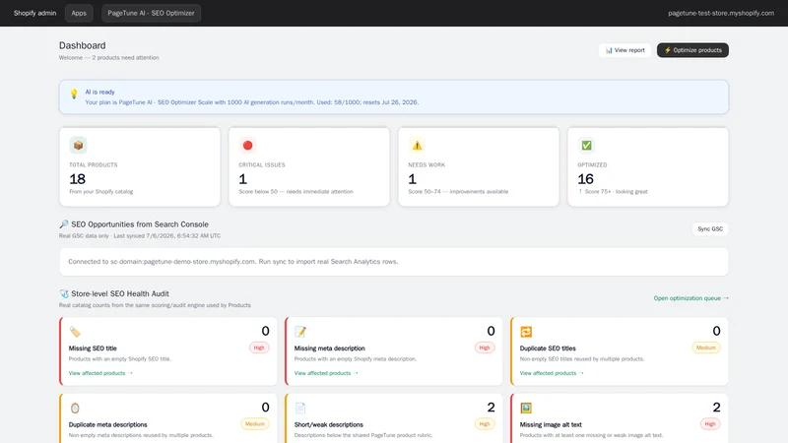The height and width of the screenshot is (443, 788).
Task: Click the Total Products box icon
Action: coord(78,145)
